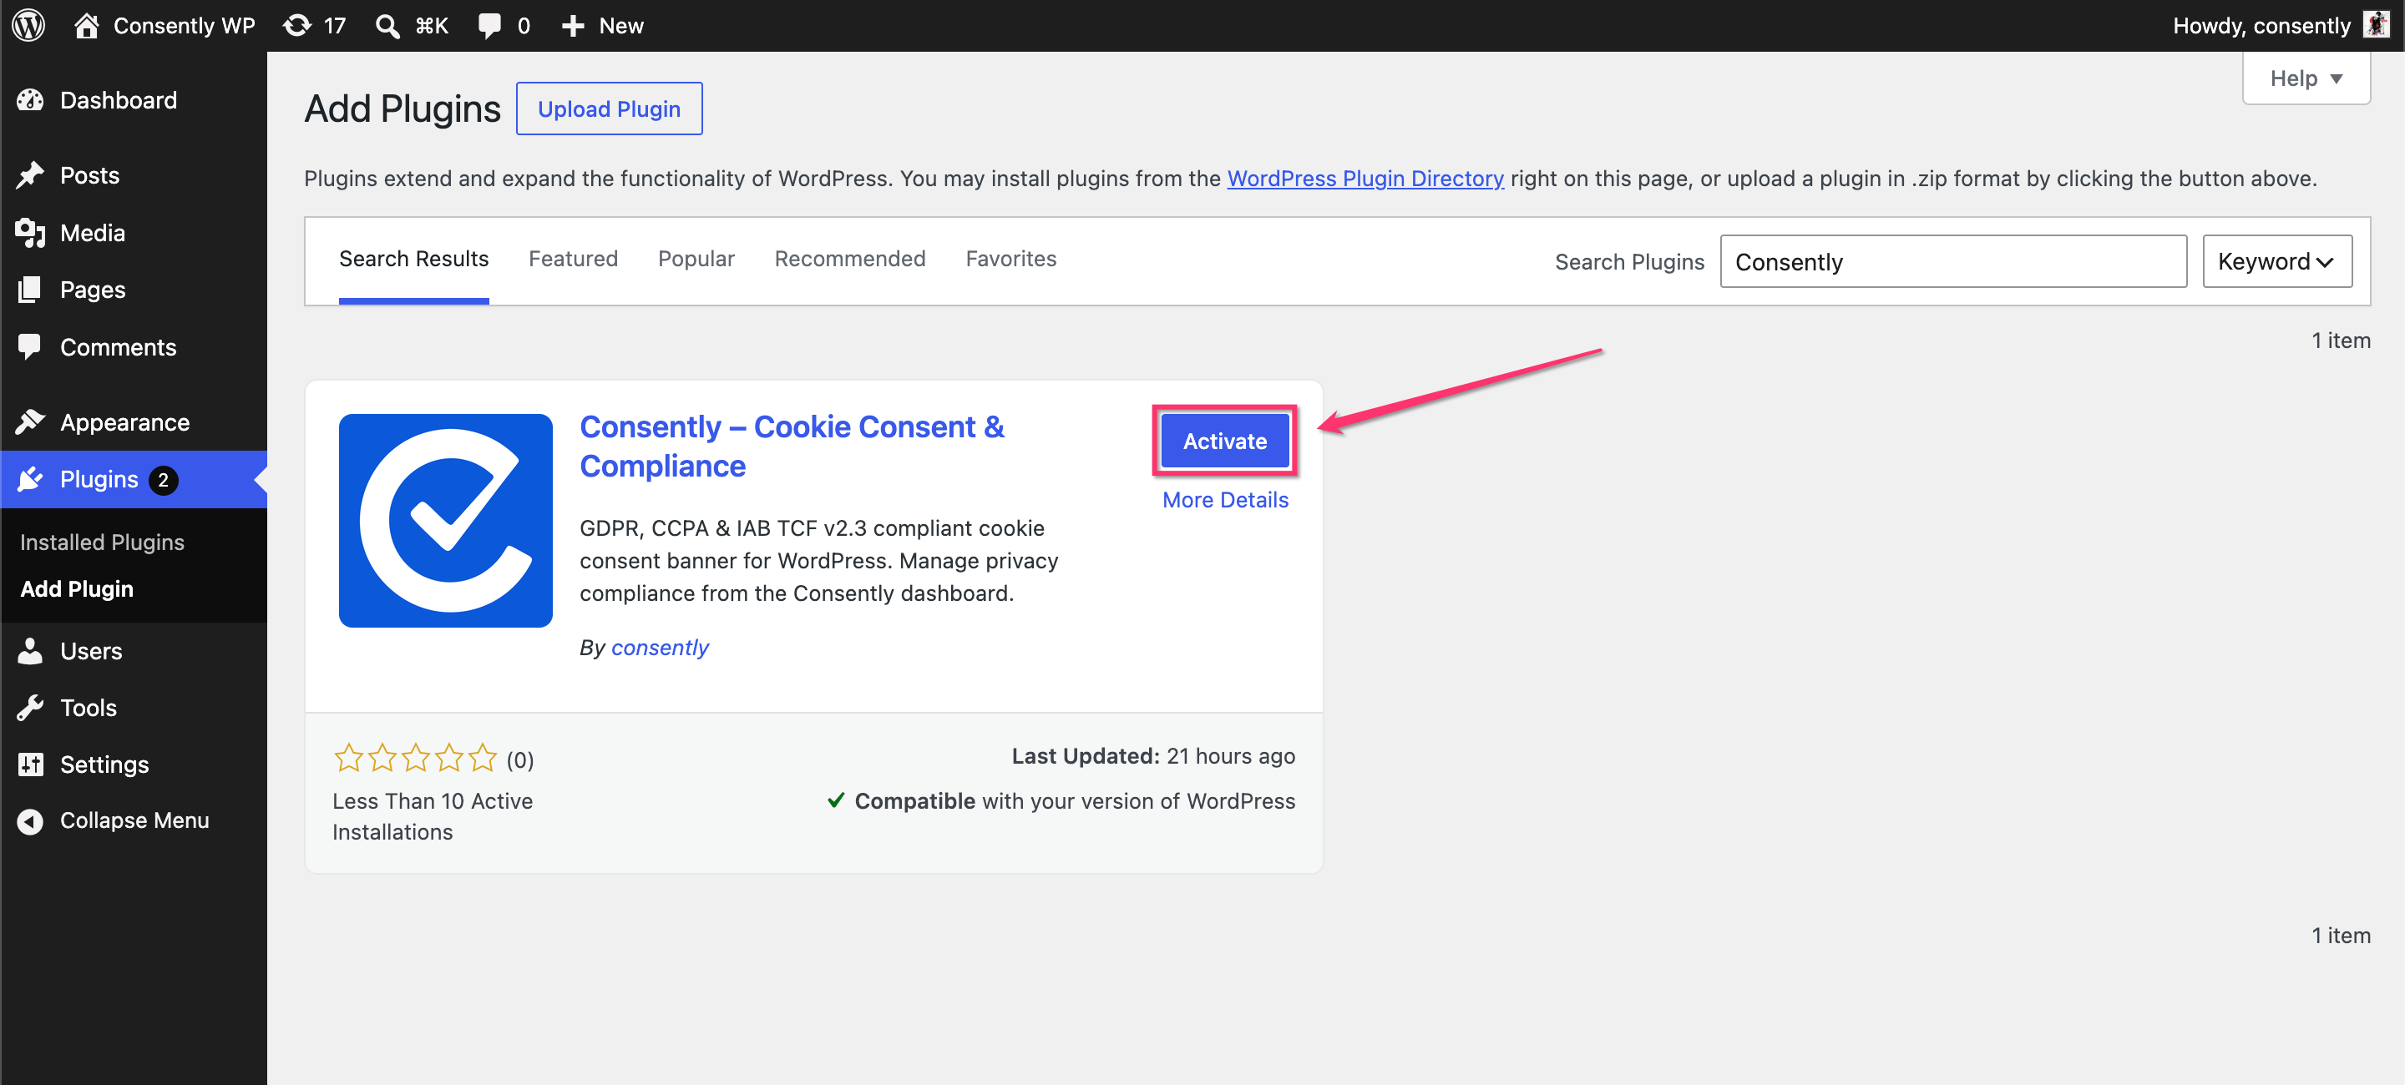
Task: Click the Appearance paintbrush icon
Action: (x=30, y=422)
